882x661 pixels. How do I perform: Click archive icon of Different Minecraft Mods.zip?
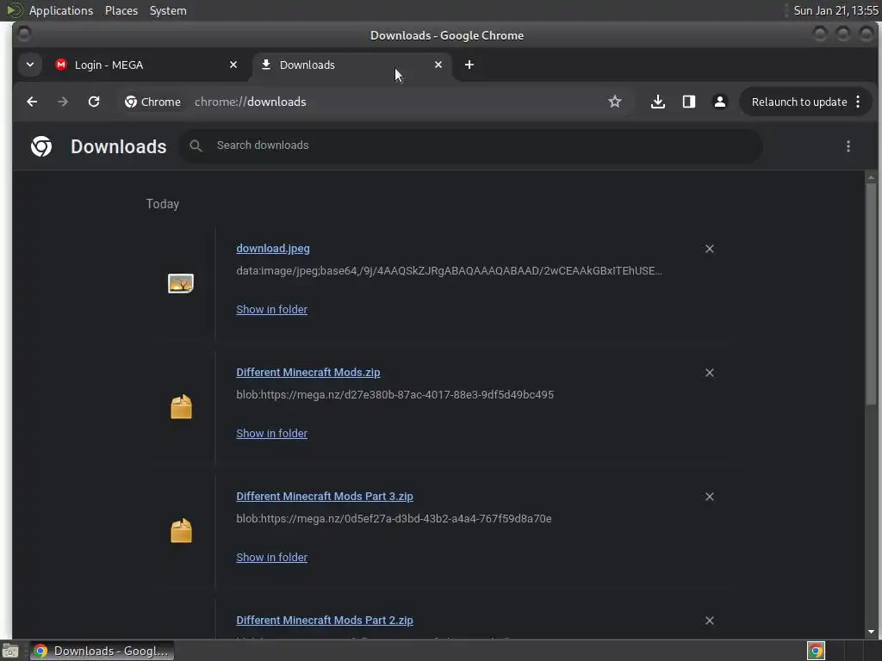click(x=181, y=407)
